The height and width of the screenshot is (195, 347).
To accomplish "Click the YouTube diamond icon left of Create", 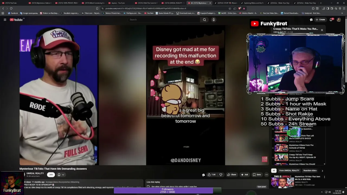I will point(311,19).
